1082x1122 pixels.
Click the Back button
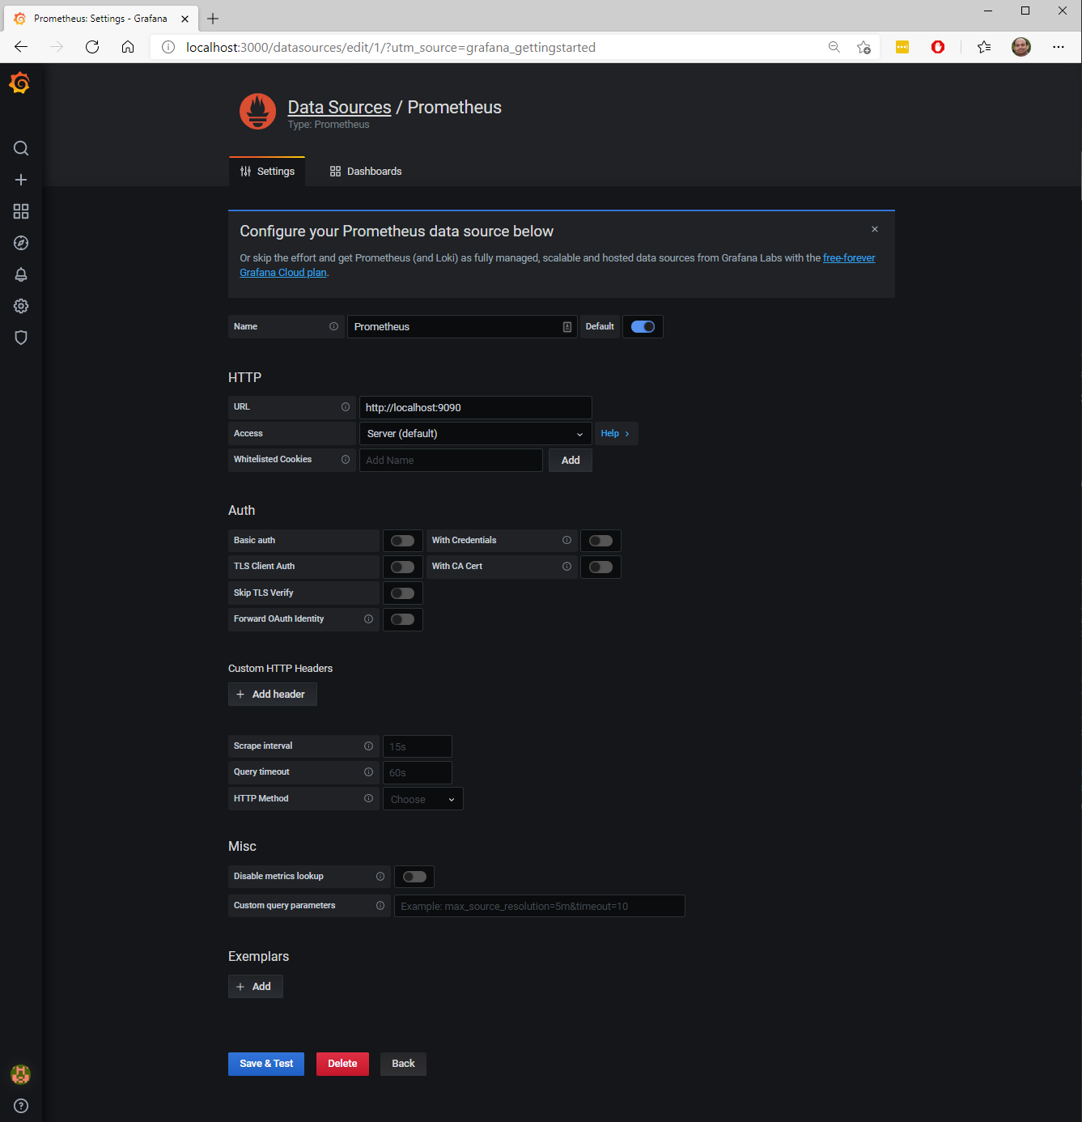click(403, 1064)
